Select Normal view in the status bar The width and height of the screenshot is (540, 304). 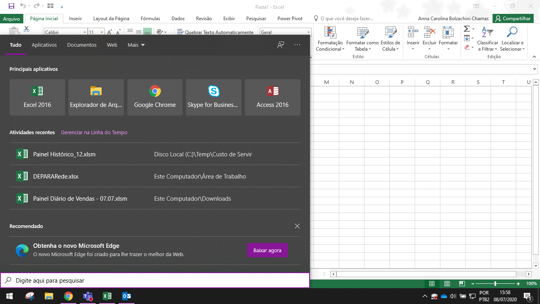click(x=432, y=283)
